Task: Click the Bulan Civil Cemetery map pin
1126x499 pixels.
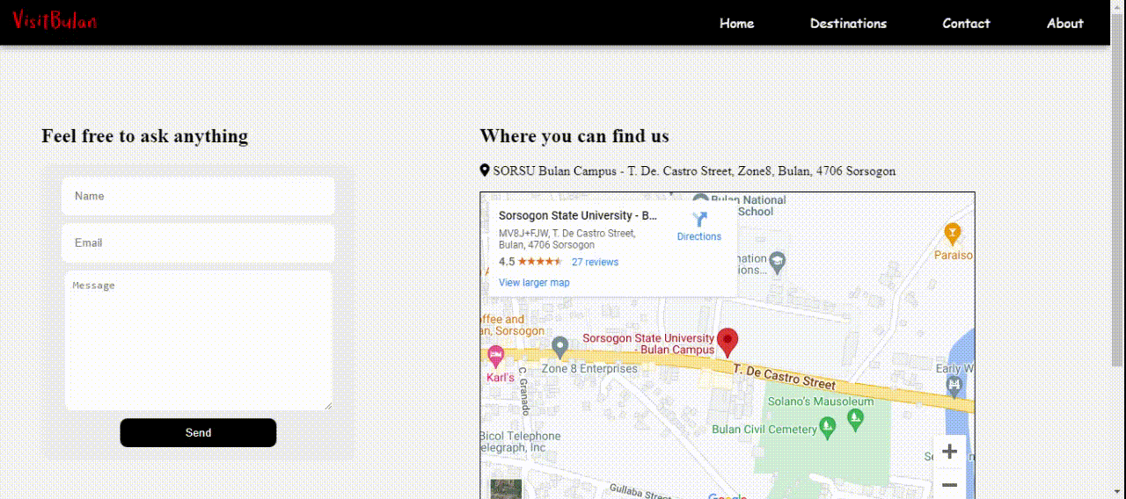Action: [x=827, y=428]
